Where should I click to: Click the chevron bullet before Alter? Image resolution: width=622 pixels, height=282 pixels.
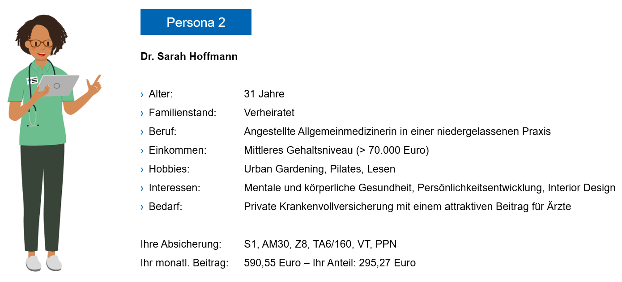click(142, 94)
